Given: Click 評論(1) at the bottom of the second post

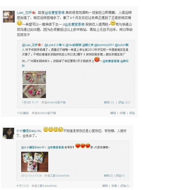Looking at the screenshot, I should 125,186.
